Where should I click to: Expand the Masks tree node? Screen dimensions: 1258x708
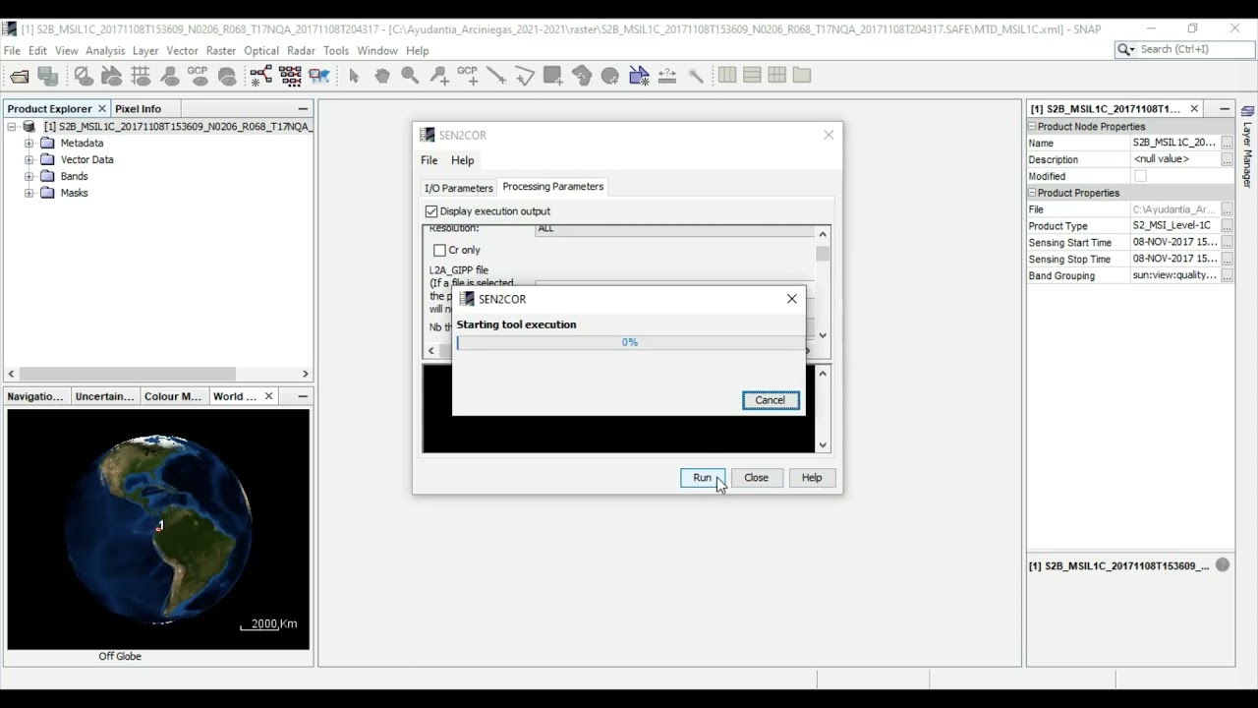[29, 194]
